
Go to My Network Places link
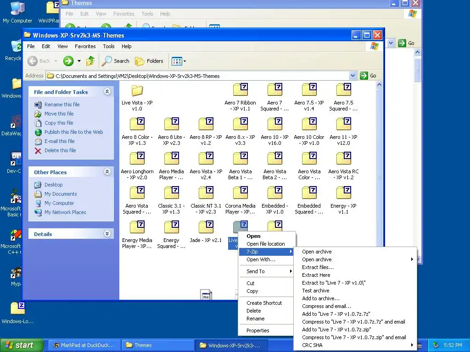pos(65,212)
